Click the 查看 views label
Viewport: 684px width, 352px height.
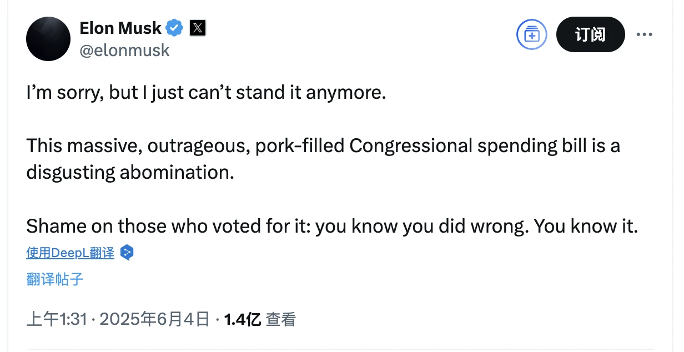click(x=280, y=320)
